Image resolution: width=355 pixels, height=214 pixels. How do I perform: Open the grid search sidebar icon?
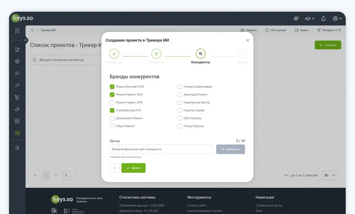click(17, 121)
